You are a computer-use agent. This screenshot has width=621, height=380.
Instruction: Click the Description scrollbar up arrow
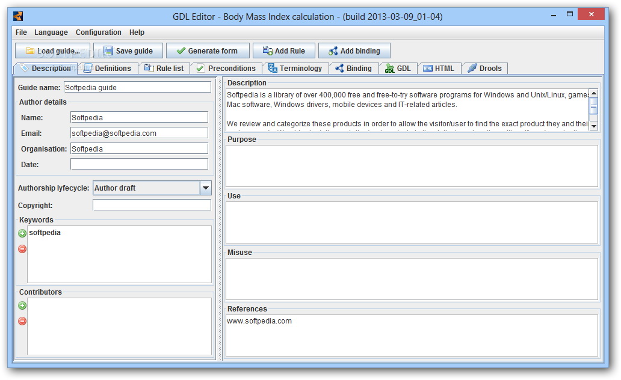(x=594, y=93)
